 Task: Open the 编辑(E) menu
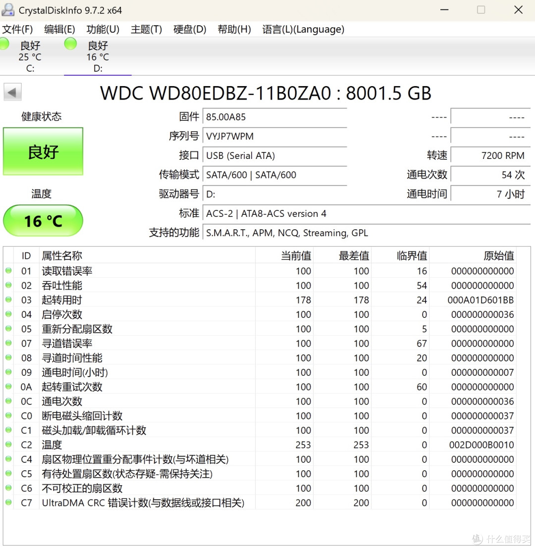59,29
